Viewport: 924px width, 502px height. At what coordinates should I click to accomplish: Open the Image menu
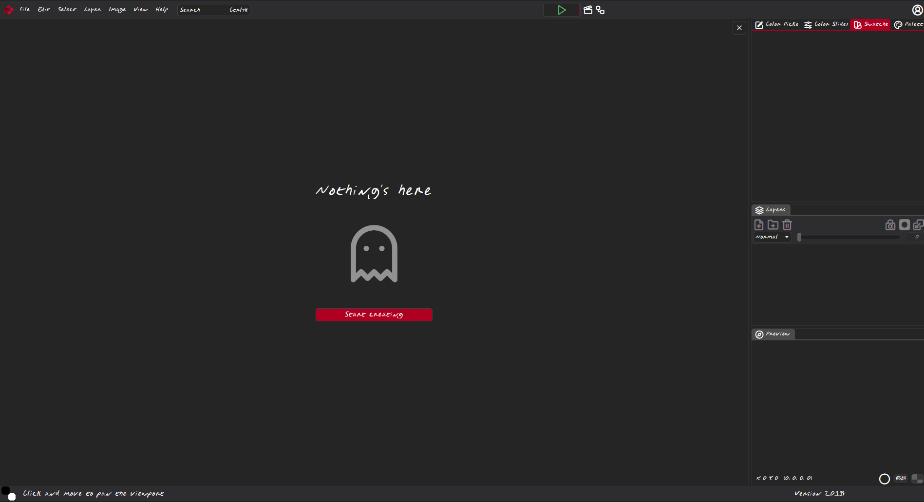tap(117, 10)
